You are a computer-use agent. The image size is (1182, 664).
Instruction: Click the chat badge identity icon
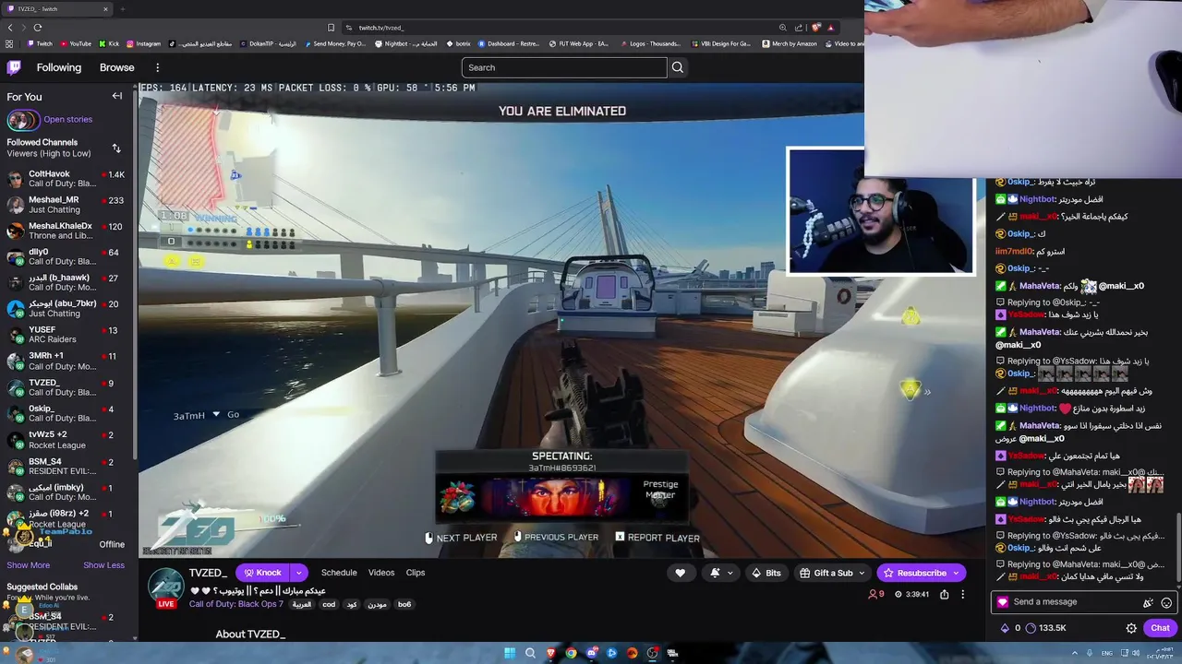(x=1003, y=602)
